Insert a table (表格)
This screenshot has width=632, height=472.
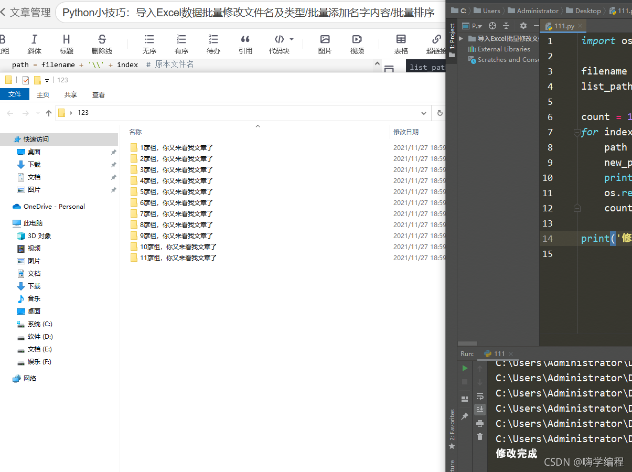coord(401,44)
